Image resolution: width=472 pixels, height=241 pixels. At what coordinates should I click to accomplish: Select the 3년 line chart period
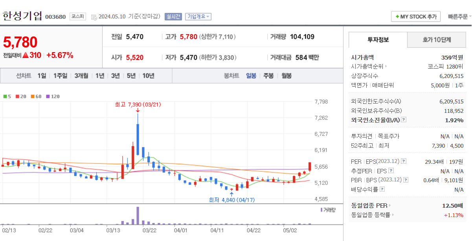pos(115,76)
